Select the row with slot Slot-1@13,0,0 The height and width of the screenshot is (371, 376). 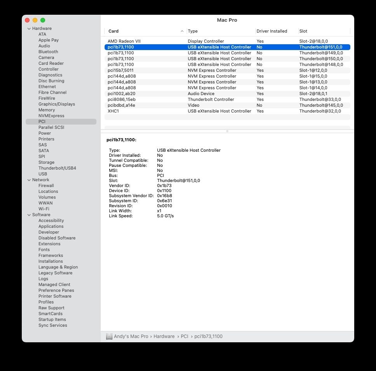click(227, 82)
